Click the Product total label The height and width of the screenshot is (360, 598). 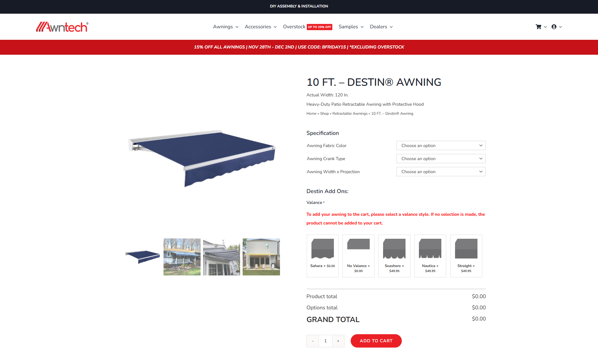(322, 296)
